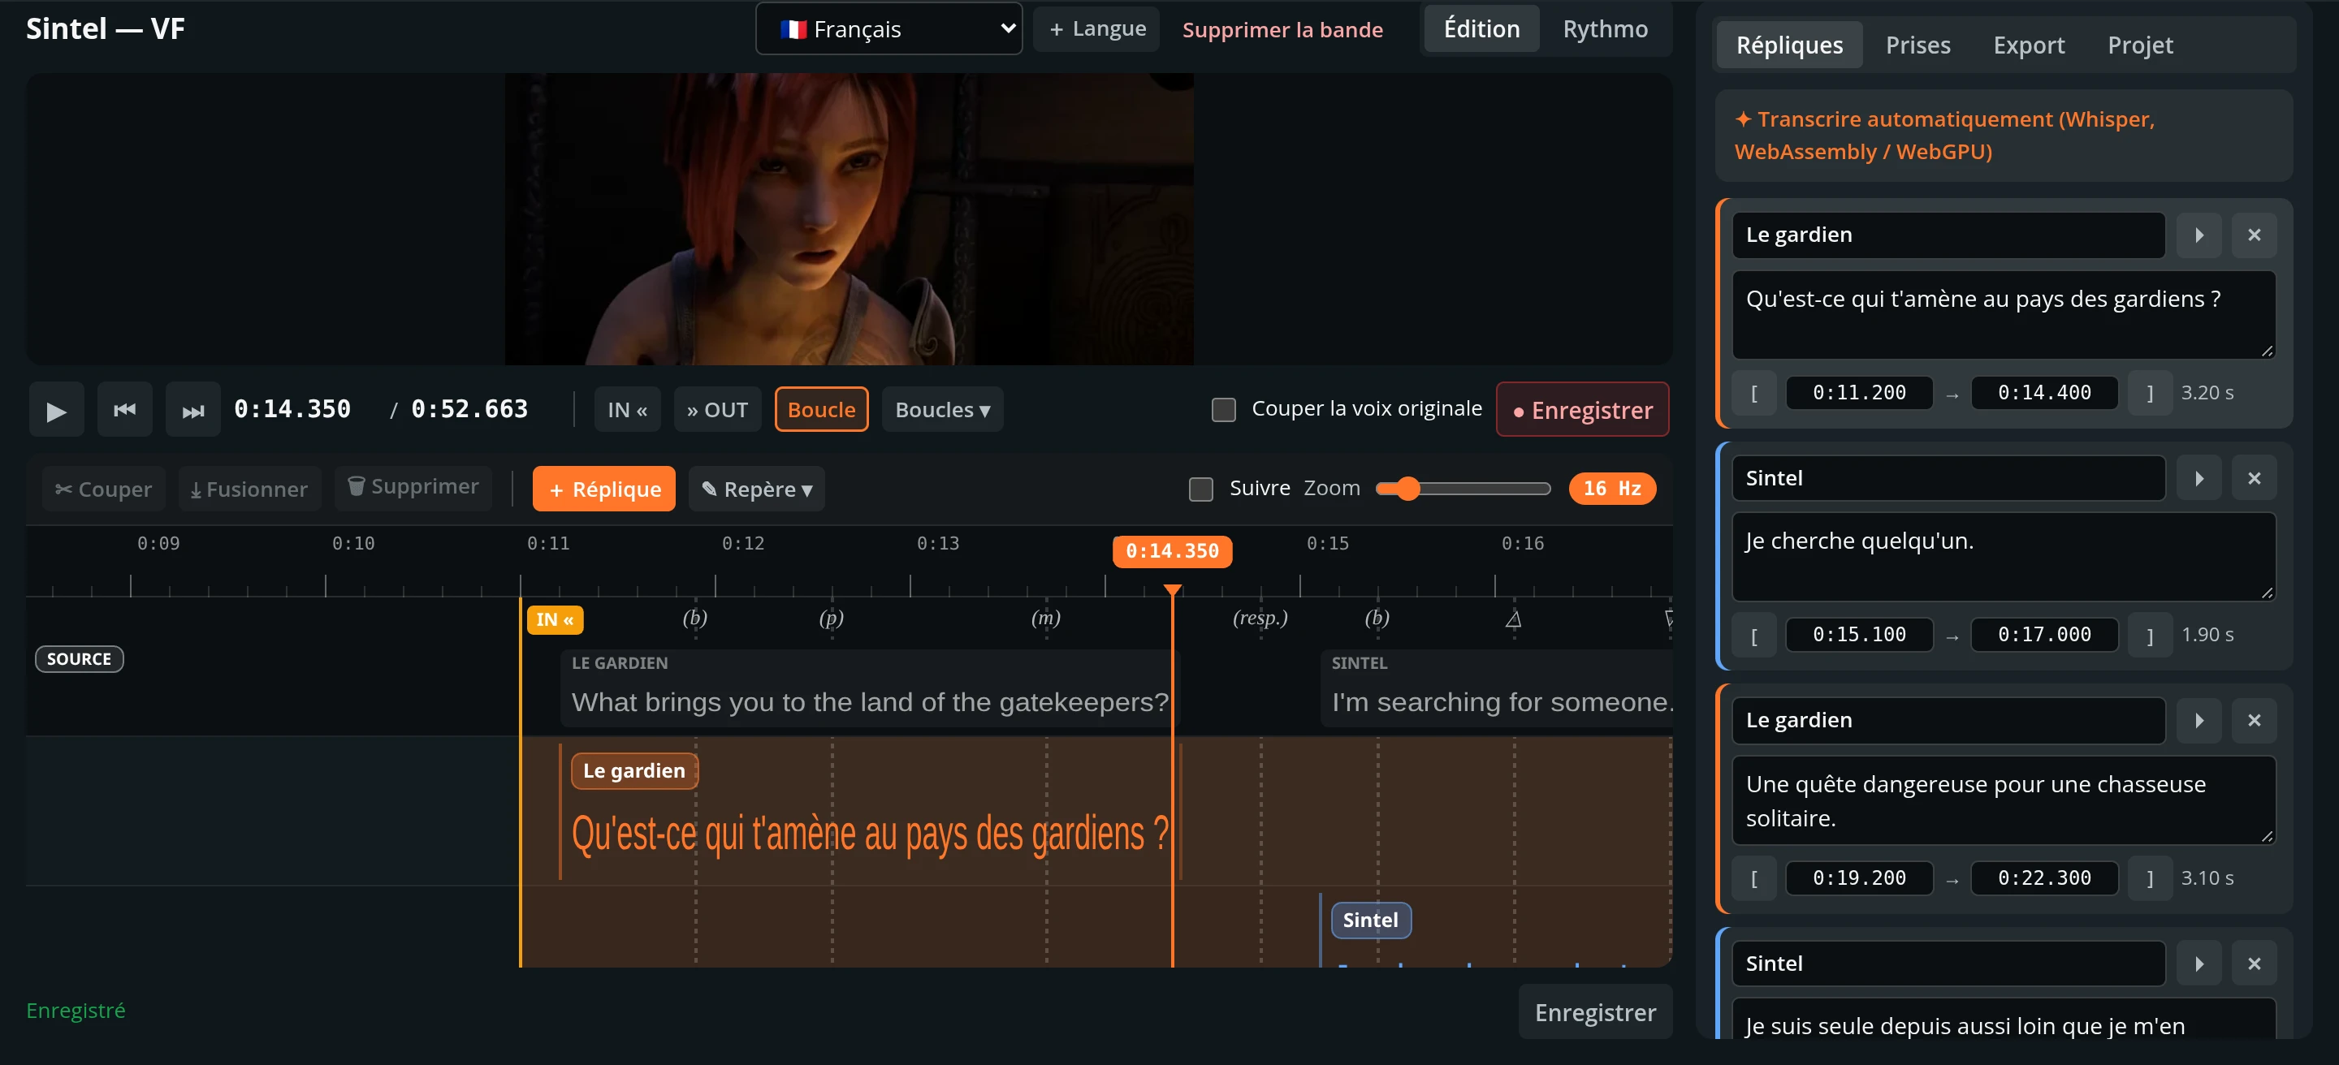Image resolution: width=2339 pixels, height=1065 pixels.
Task: Edit text 'Je cherche quelqu'un.'
Action: pos(2004,556)
